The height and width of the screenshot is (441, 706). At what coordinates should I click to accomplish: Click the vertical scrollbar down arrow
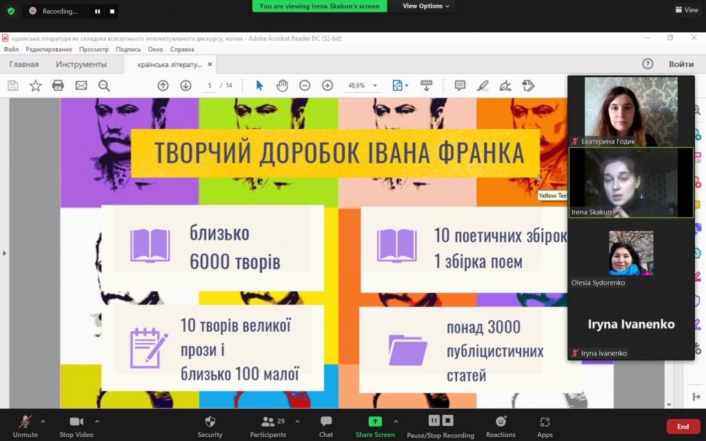(669, 404)
